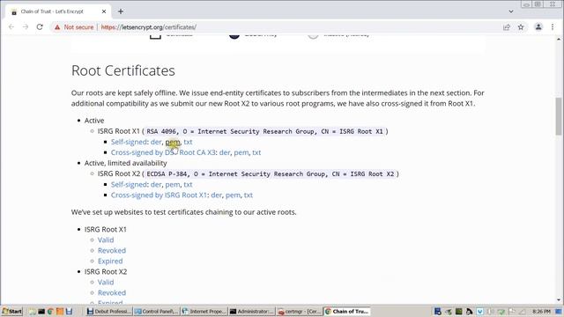Open the Valid test site for ISRG Root X2

coord(106,282)
